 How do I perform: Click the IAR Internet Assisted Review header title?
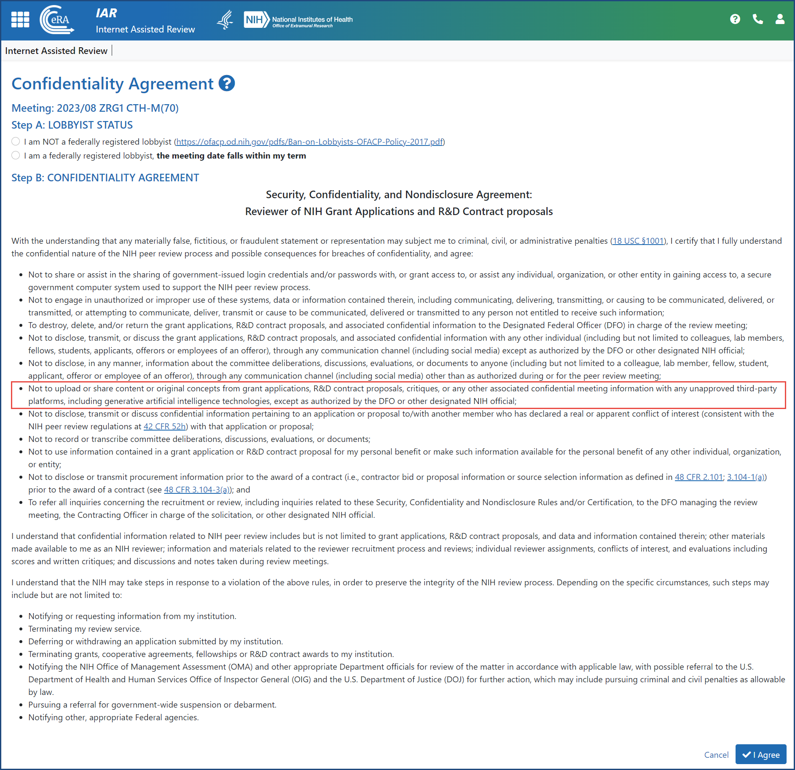[x=145, y=21]
